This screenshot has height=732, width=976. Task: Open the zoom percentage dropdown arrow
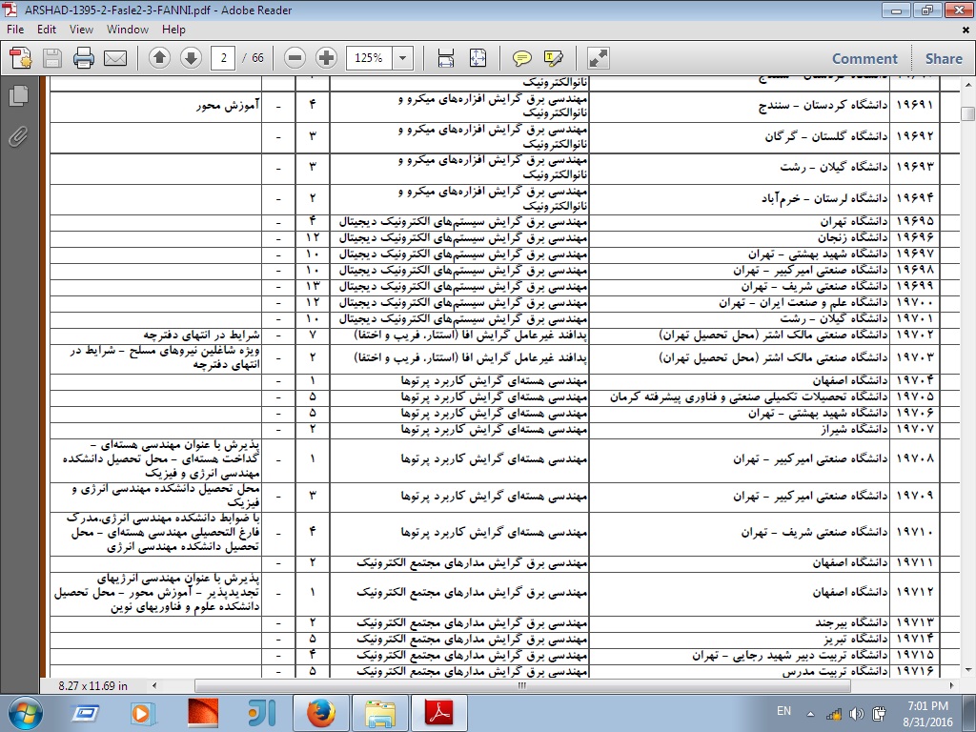403,58
